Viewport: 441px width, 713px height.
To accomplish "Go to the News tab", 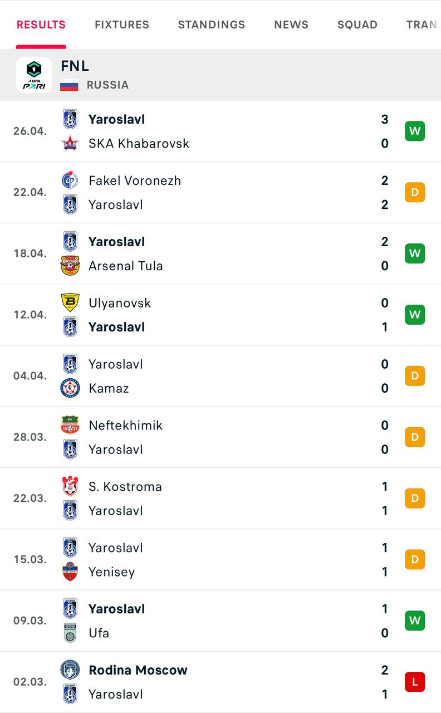I will [x=291, y=25].
